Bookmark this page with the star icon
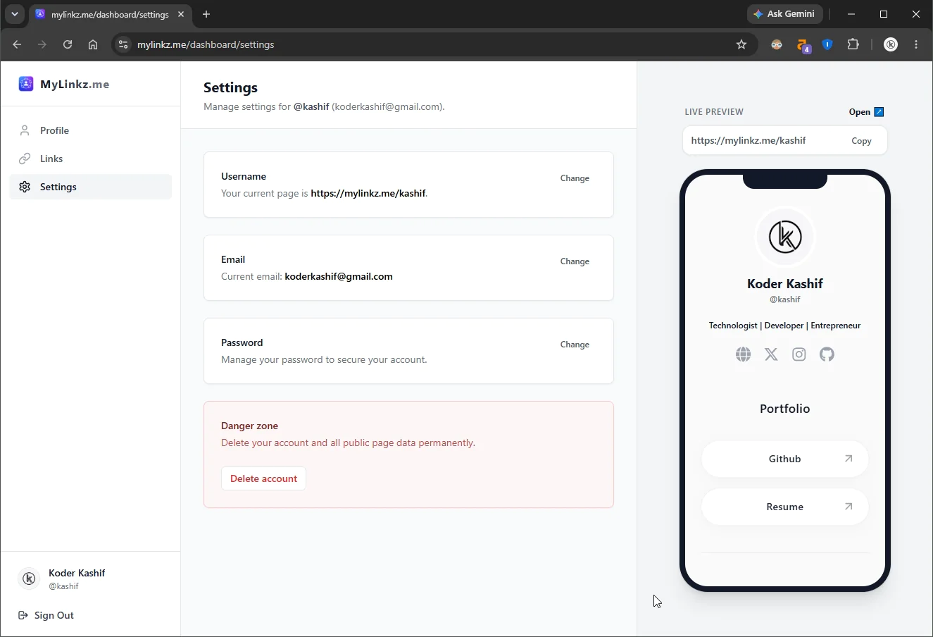Screen dimensions: 933x637 tap(741, 44)
